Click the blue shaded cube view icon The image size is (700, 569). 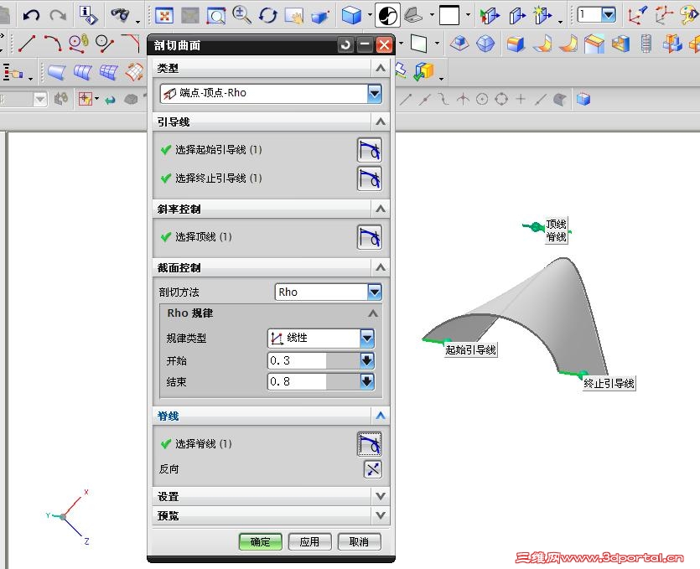pos(351,16)
